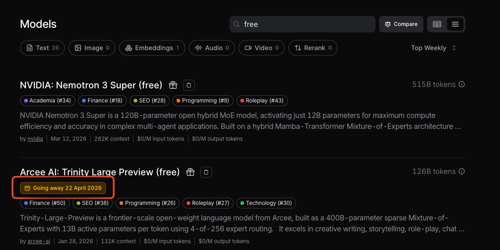Filter by Video models

click(261, 48)
